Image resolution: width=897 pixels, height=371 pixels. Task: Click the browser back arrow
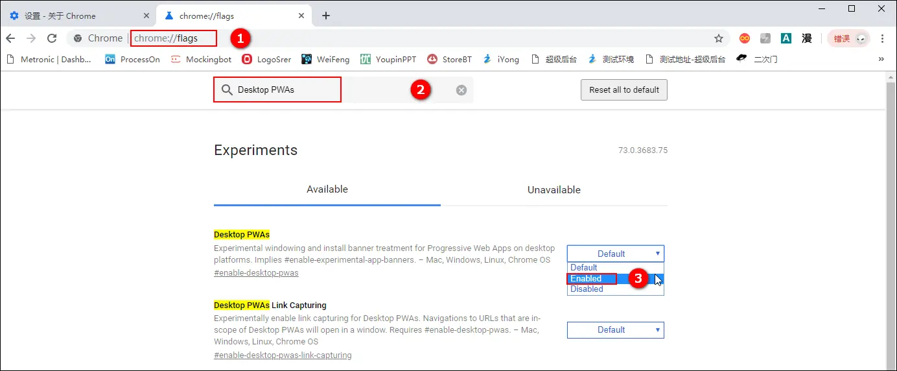coord(10,38)
